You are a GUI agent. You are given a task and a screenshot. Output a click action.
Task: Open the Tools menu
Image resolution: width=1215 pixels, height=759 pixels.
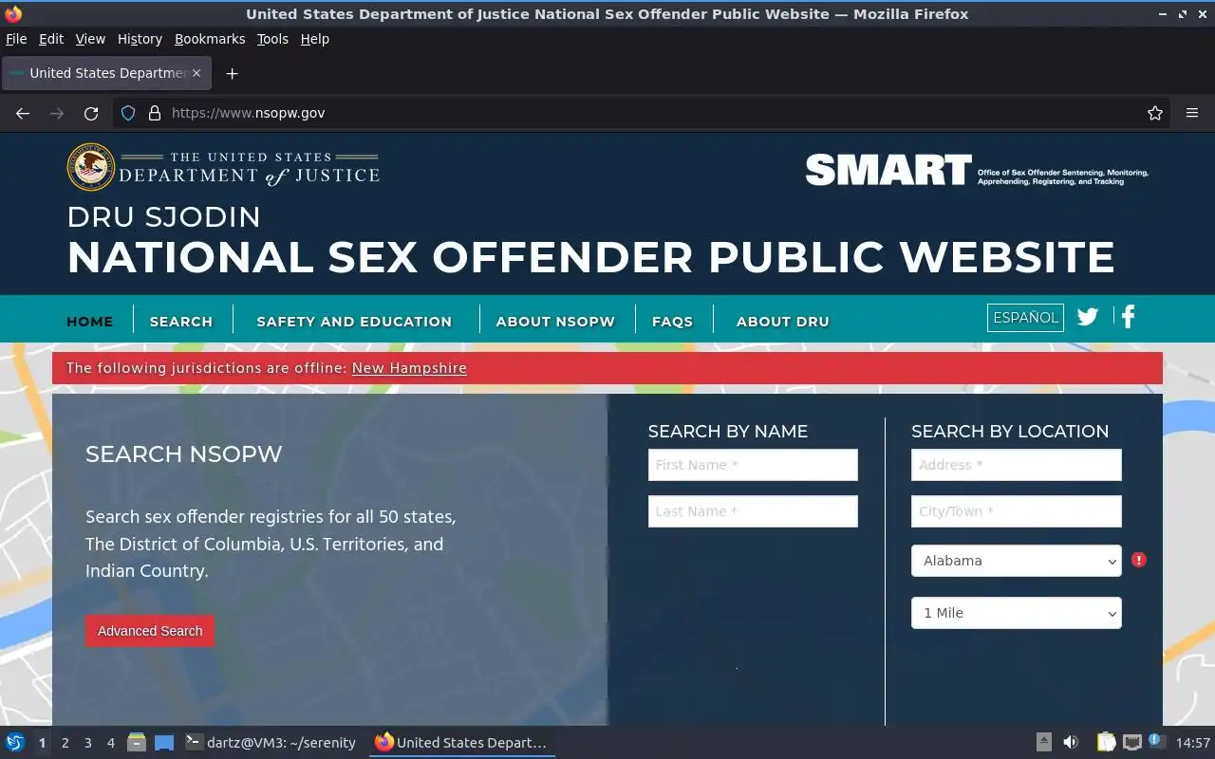[x=272, y=39]
